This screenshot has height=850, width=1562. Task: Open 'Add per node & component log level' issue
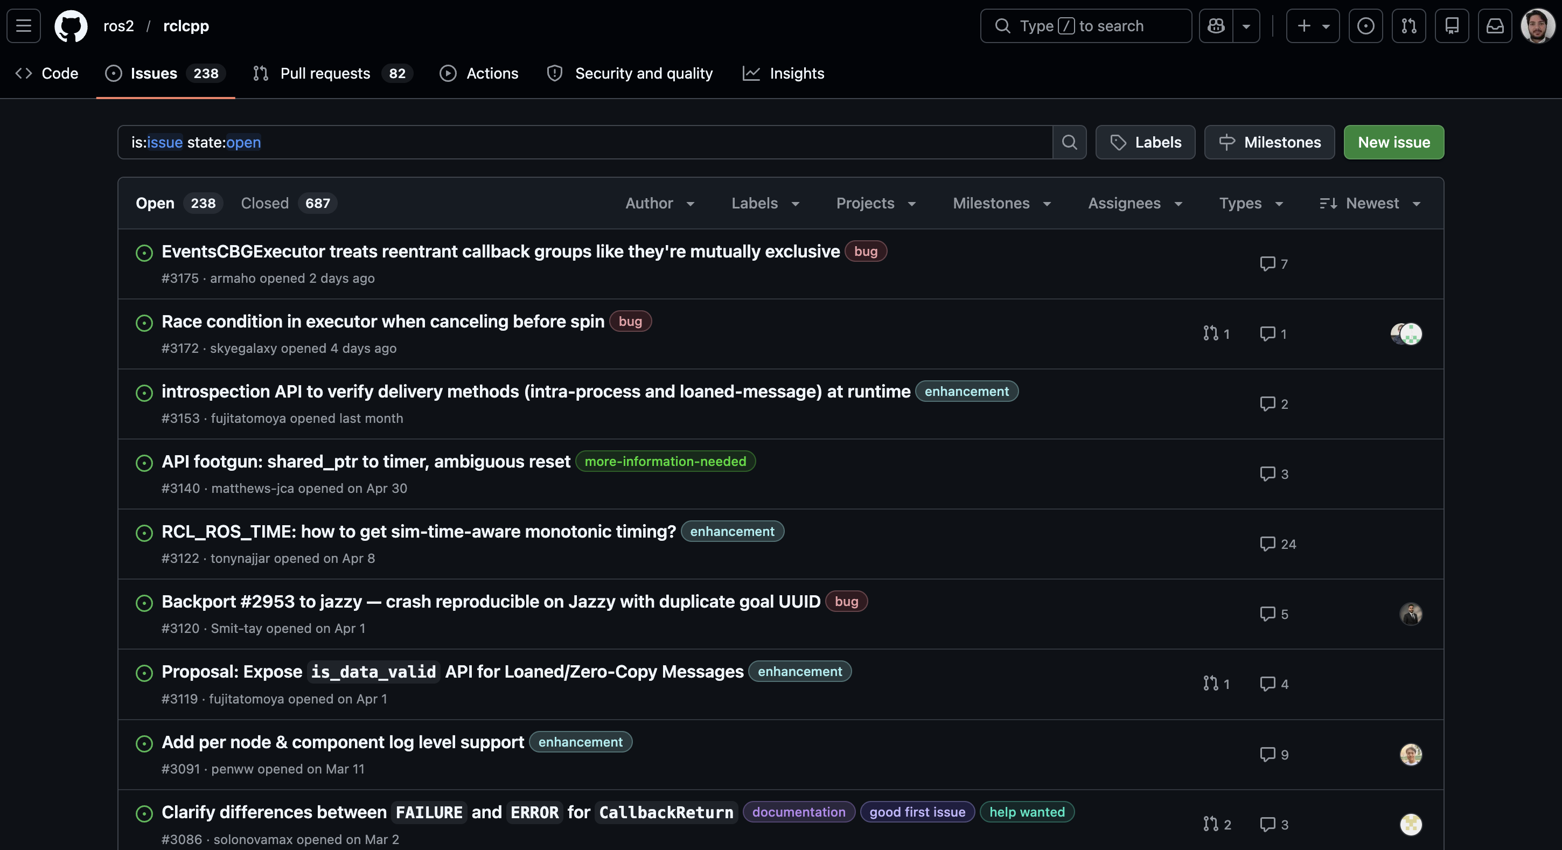click(343, 742)
